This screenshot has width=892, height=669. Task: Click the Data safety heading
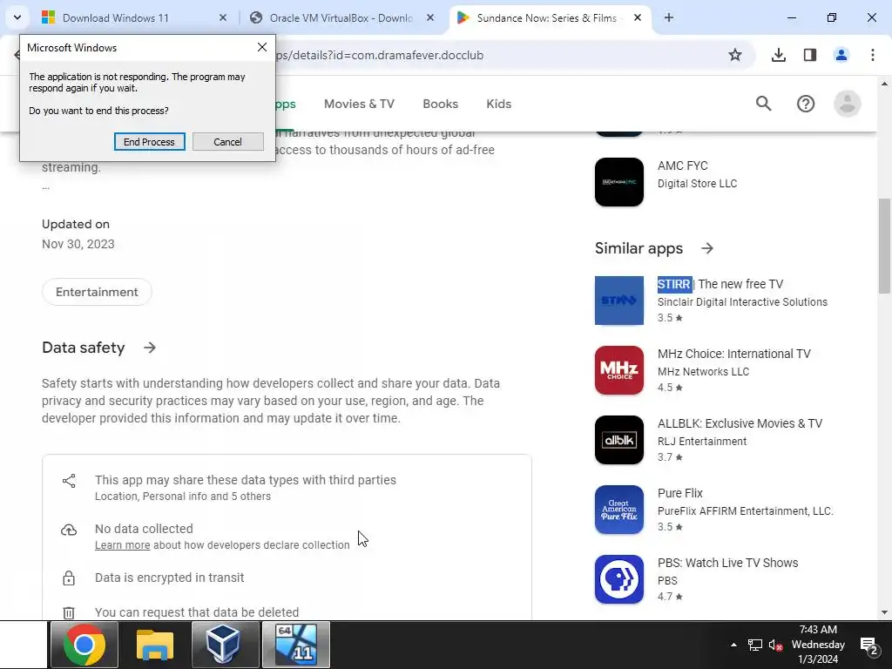click(x=83, y=348)
